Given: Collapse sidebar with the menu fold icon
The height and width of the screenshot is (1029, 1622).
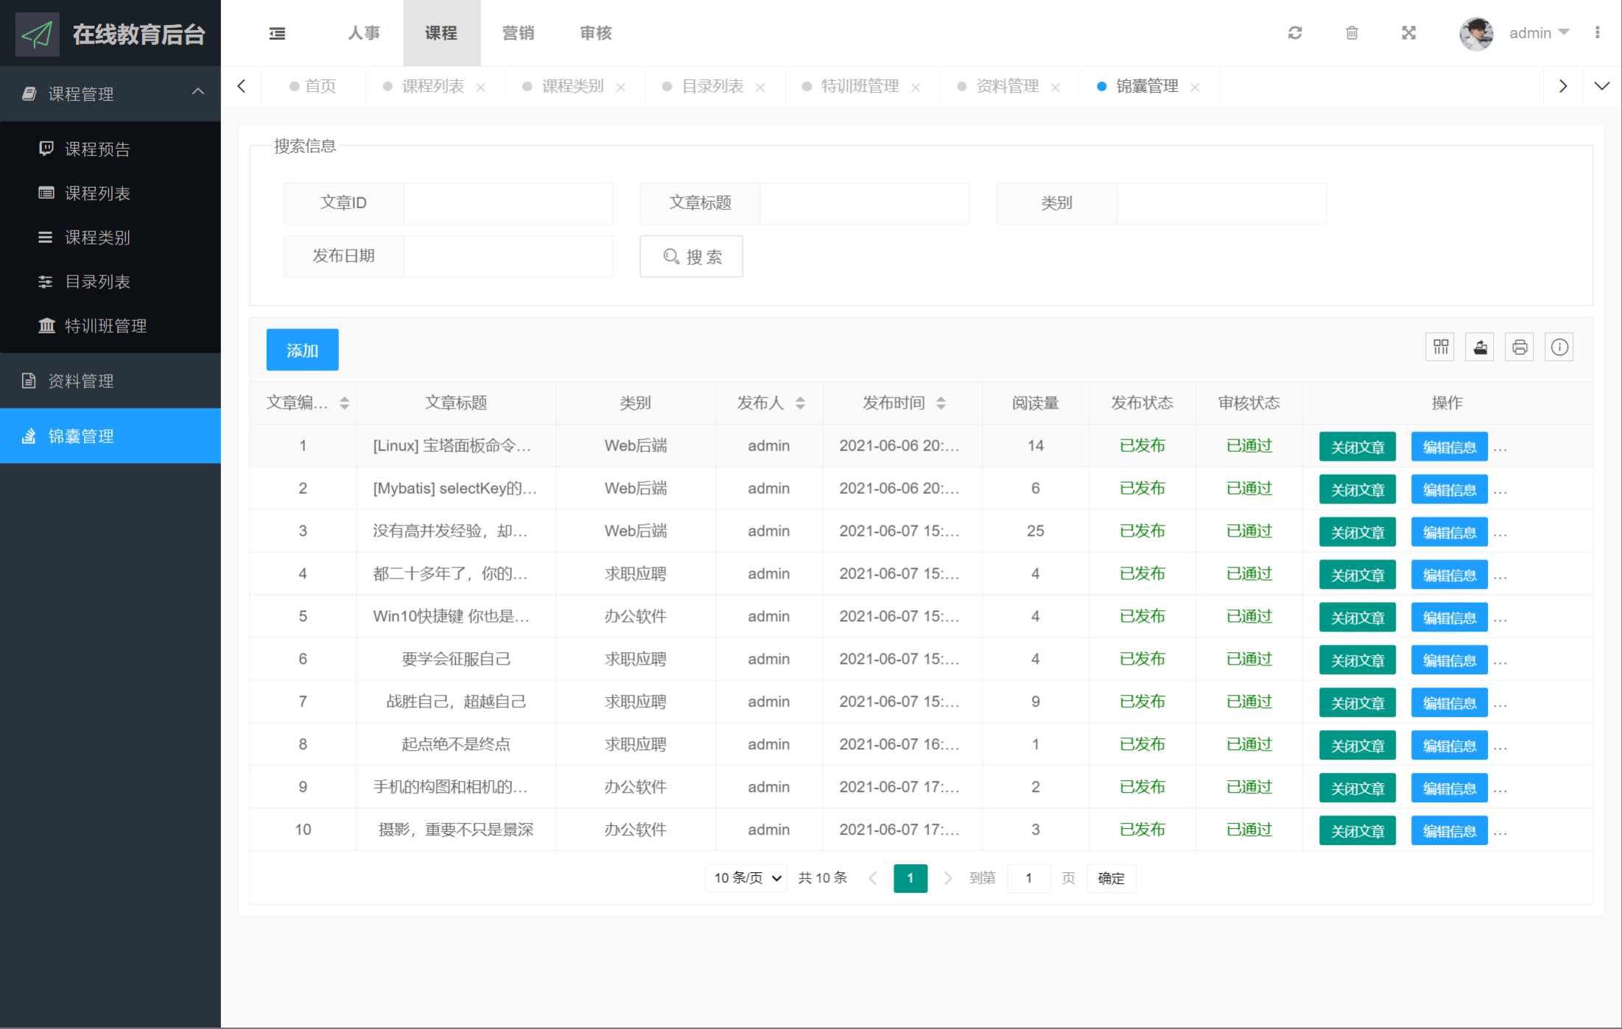Looking at the screenshot, I should (x=277, y=33).
